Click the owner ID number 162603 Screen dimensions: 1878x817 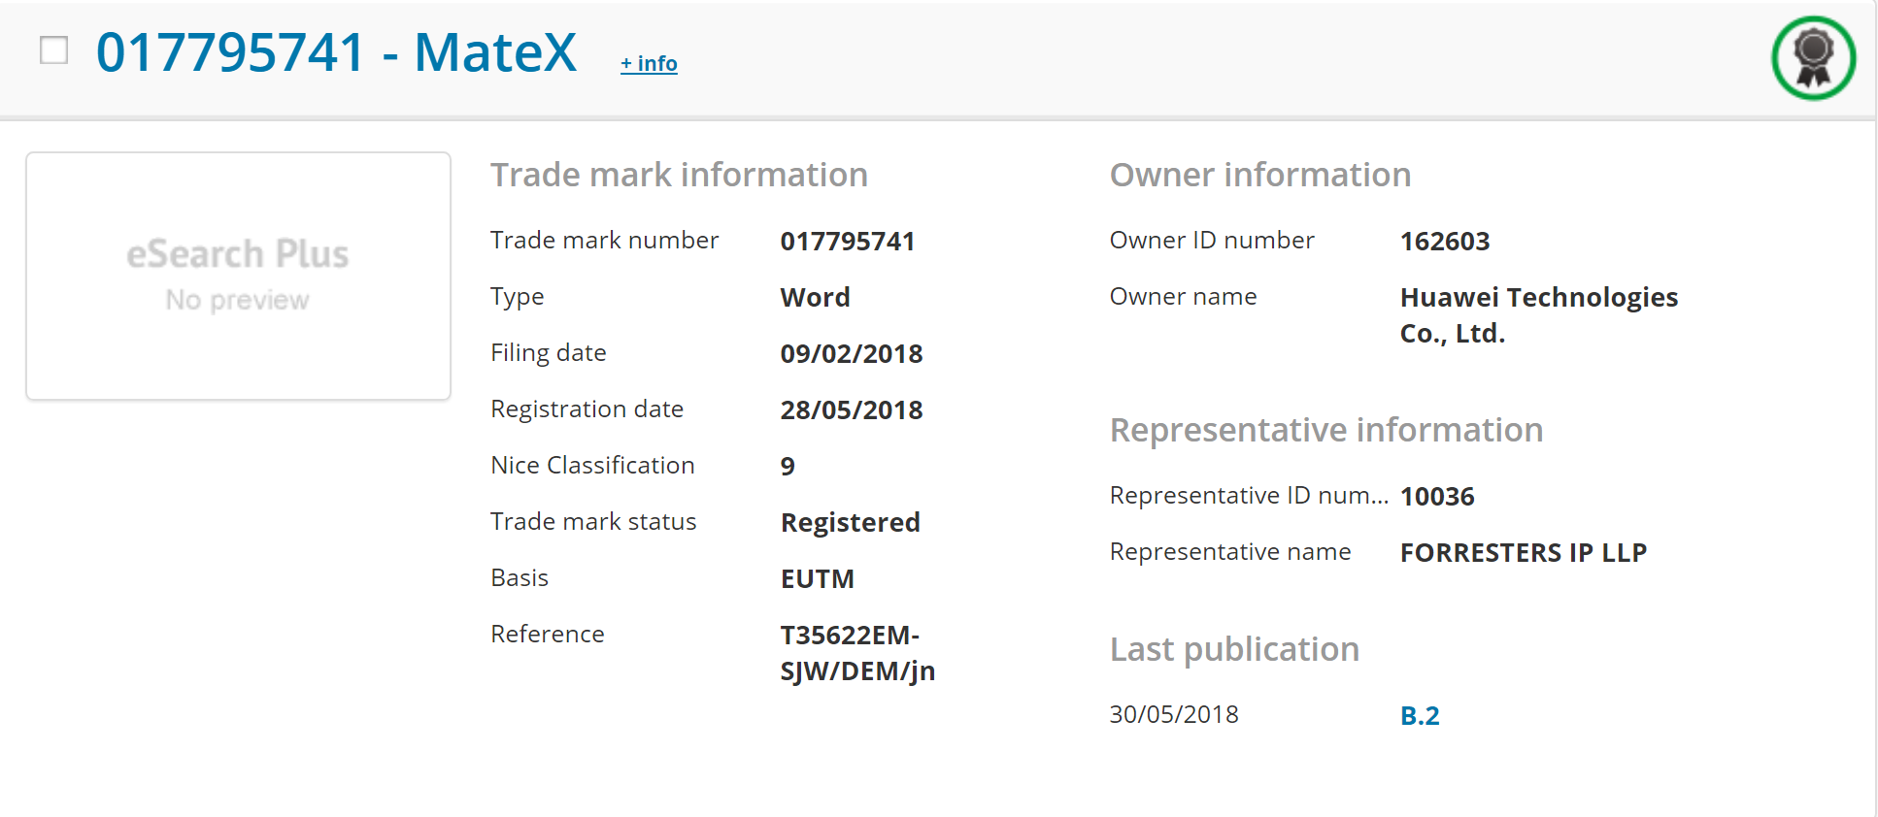click(1444, 242)
